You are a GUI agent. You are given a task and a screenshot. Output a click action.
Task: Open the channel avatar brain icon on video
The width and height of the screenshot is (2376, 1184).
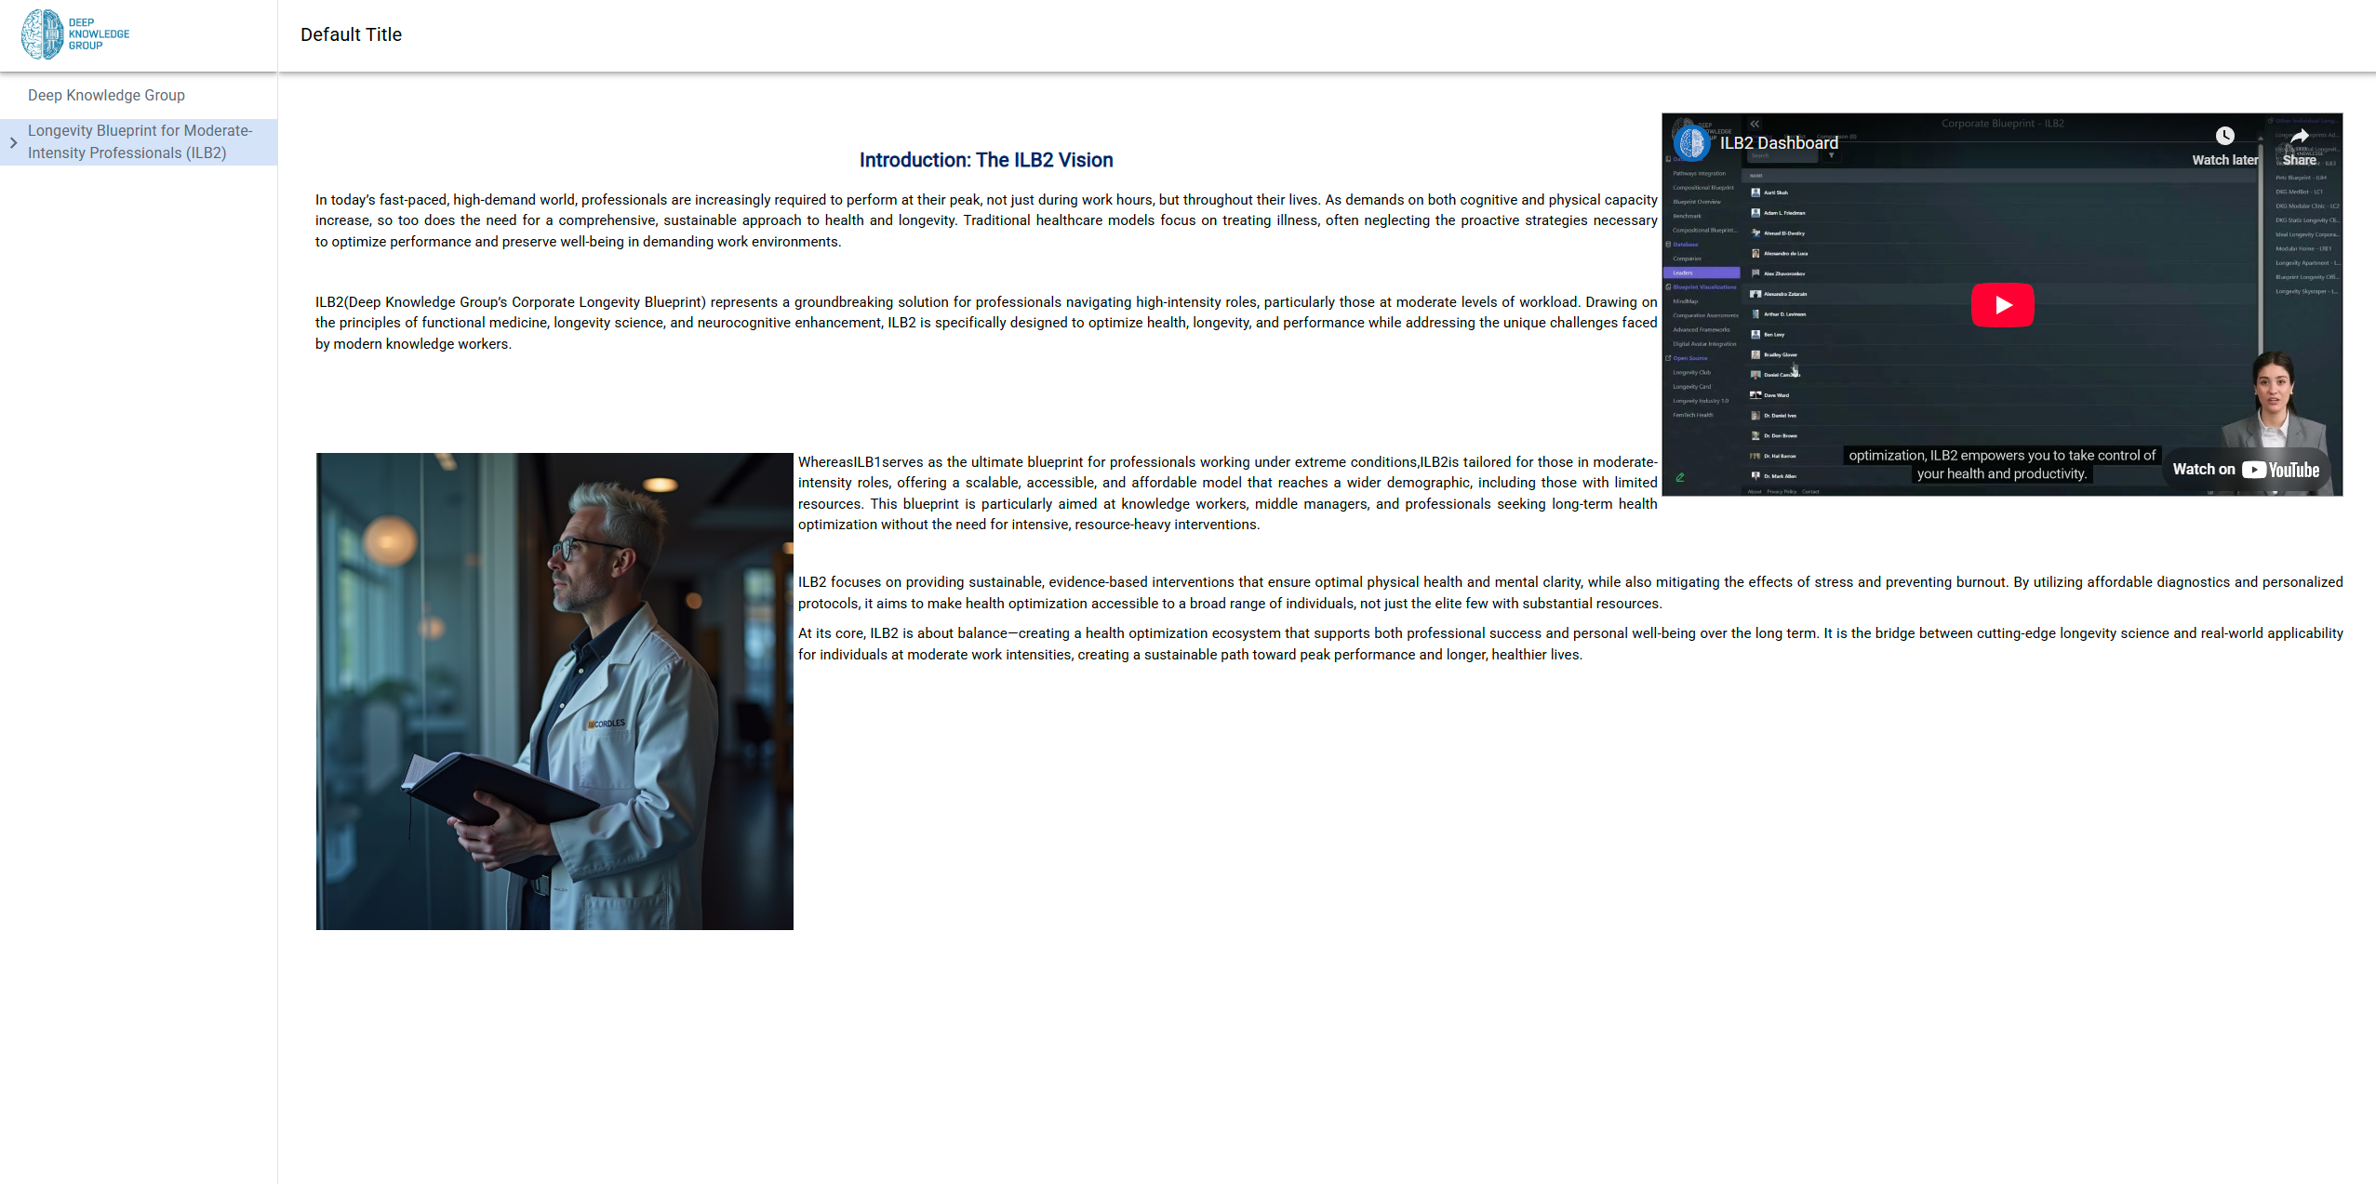pyautogui.click(x=1691, y=142)
